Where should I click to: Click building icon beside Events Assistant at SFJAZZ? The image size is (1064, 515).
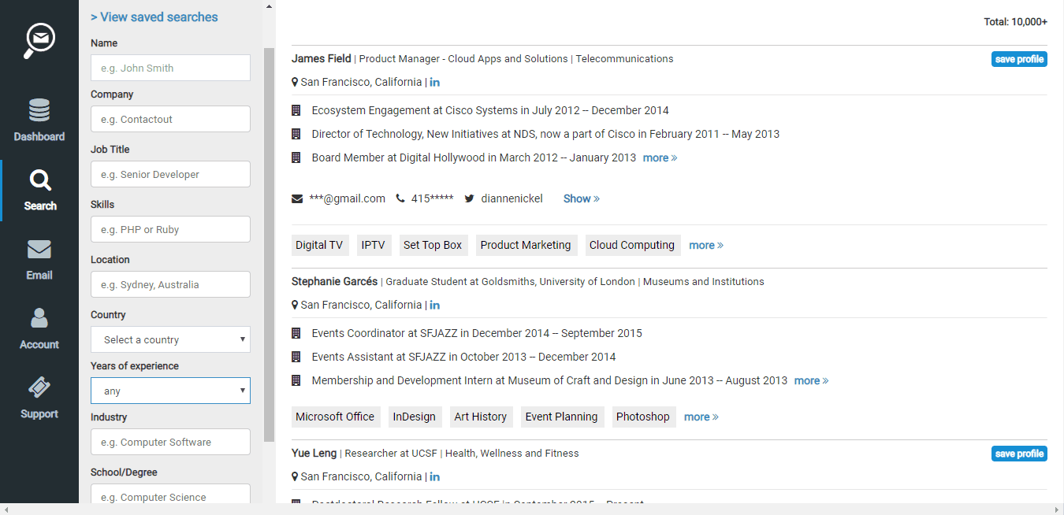(296, 357)
